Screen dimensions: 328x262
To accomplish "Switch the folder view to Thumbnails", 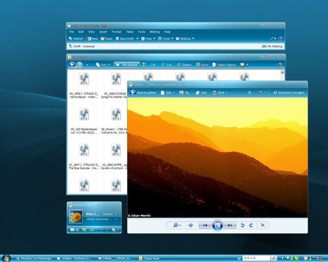I will coord(126,65).
